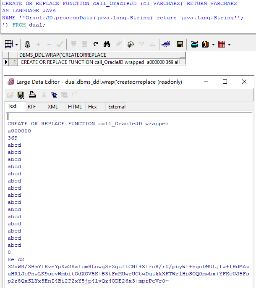
Task: Click the Cut scissors icon
Action: click(44, 95)
